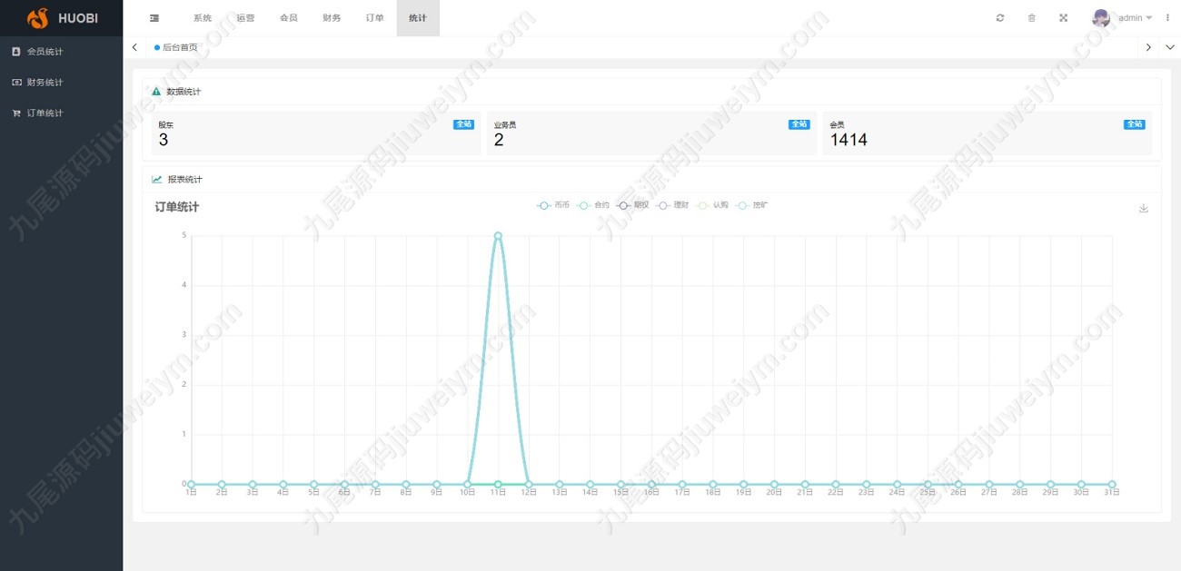The width and height of the screenshot is (1181, 571).
Task: Expand the tab options down chevron
Action: click(x=1170, y=47)
